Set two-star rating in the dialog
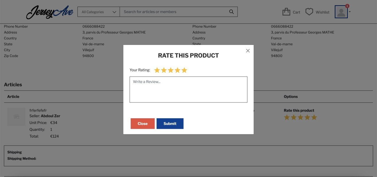 click(x=164, y=70)
